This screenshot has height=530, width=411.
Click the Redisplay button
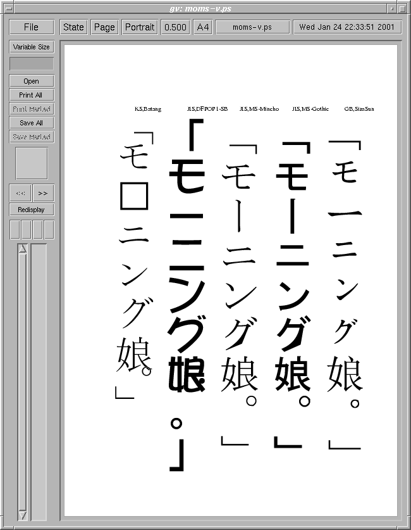[31, 210]
